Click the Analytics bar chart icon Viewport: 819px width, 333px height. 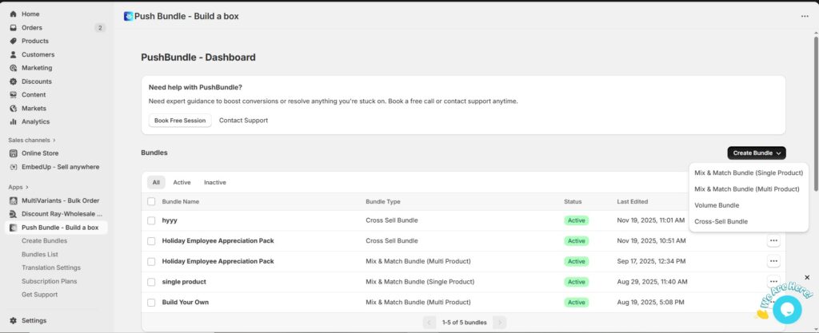(14, 122)
